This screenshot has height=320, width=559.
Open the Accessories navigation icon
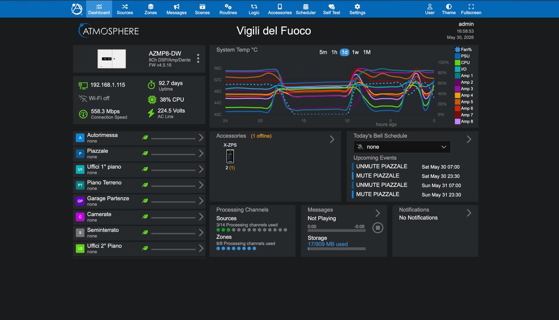click(280, 7)
